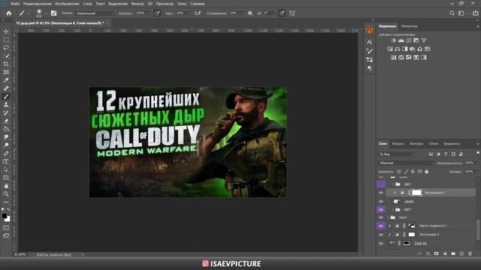Screen dimensions: 481x270
Task: Add a Black & White adjustment
Action: pos(405,49)
